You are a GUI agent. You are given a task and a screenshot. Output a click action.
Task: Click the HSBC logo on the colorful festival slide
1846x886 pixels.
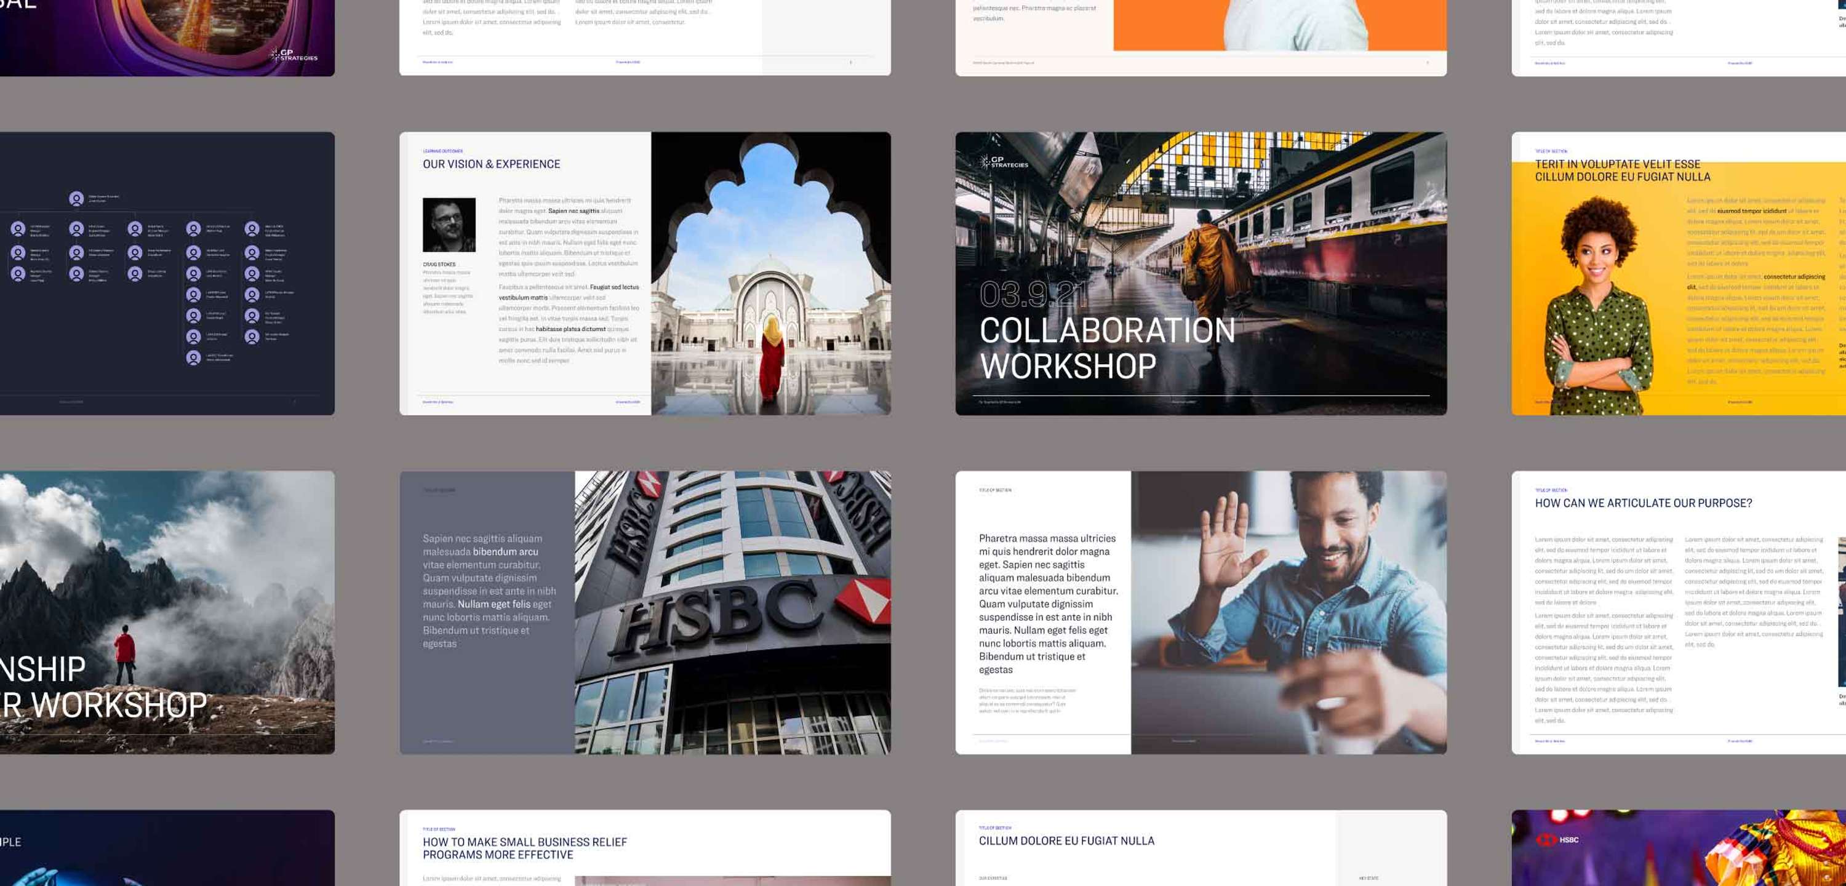pyautogui.click(x=1557, y=839)
